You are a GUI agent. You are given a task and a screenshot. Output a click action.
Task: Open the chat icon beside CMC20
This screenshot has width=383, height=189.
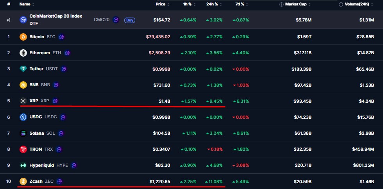(x=116, y=20)
